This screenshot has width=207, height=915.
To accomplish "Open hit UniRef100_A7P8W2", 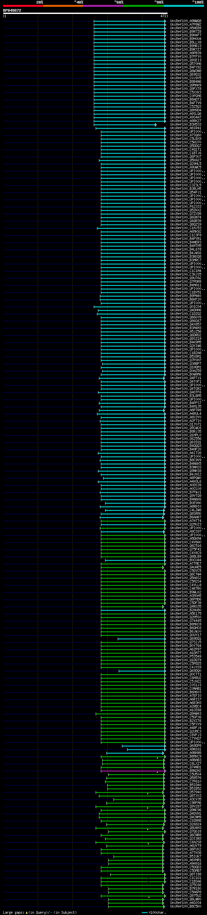I will (x=186, y=25).
